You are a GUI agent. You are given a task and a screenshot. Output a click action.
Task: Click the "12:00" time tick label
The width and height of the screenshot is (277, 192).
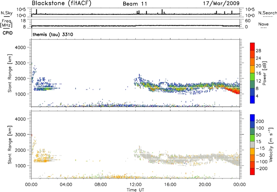click(x=135, y=185)
